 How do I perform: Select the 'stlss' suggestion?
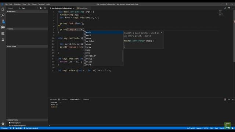(103, 62)
